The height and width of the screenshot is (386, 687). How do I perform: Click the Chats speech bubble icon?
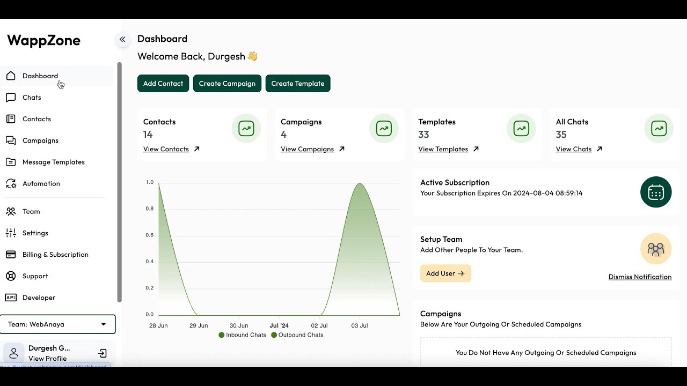[x=11, y=97]
